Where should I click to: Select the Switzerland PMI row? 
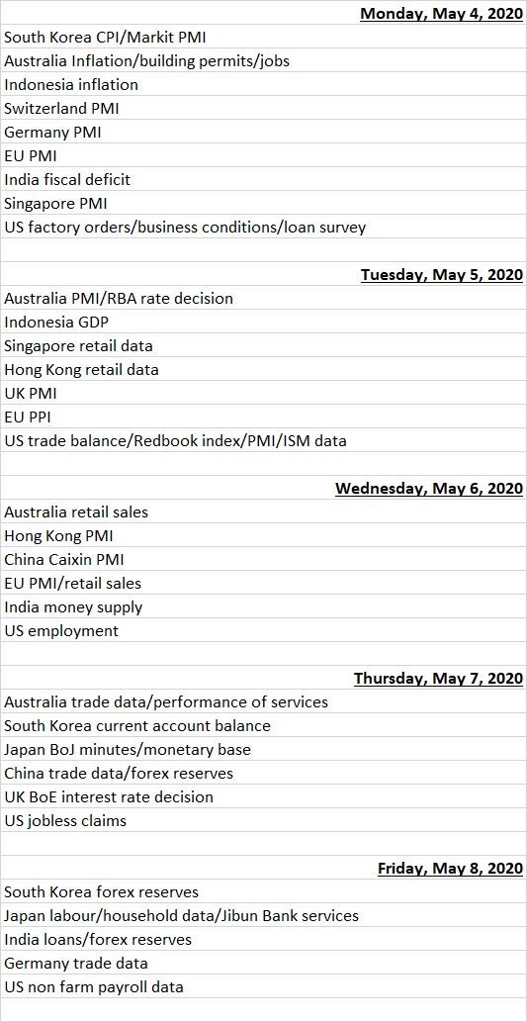tap(263, 108)
